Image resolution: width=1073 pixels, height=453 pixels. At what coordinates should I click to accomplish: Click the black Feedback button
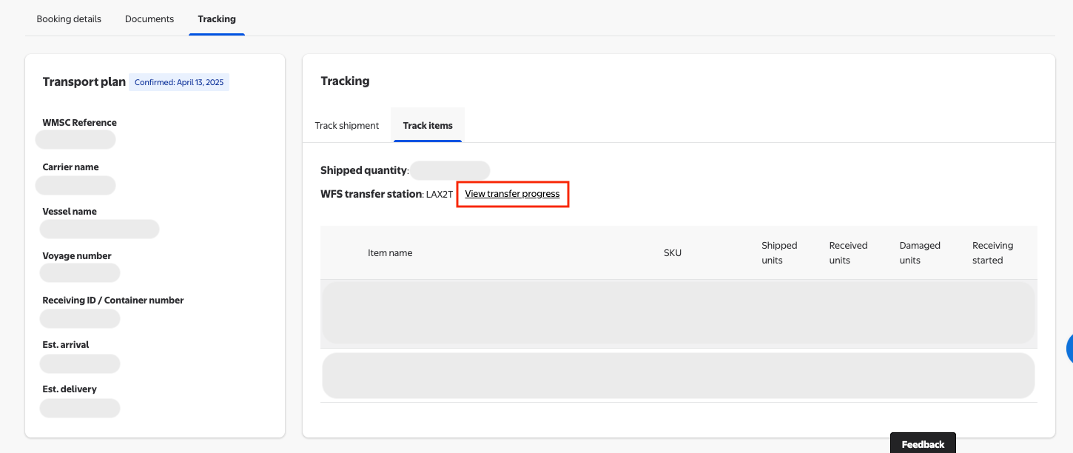[x=923, y=444]
